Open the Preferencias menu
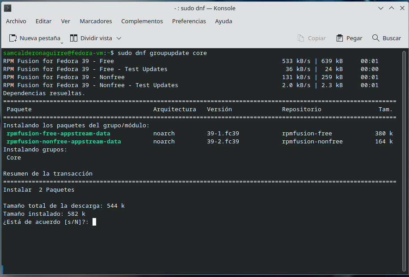The height and width of the screenshot is (277, 409). (189, 21)
